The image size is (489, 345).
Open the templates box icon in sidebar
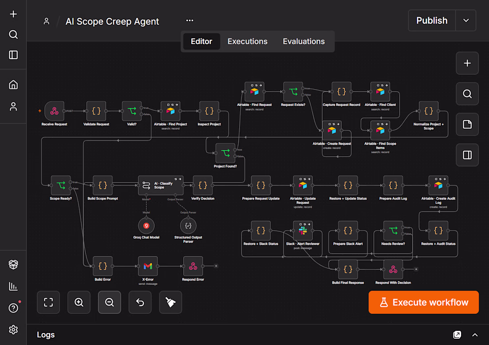pyautogui.click(x=13, y=264)
